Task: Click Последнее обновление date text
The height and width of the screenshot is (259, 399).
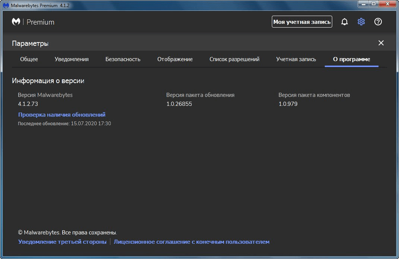Action: coord(65,123)
